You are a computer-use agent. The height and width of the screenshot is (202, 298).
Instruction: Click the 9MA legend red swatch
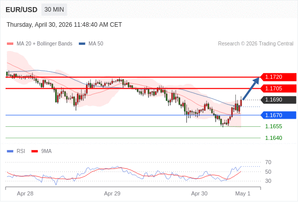tap(34, 151)
